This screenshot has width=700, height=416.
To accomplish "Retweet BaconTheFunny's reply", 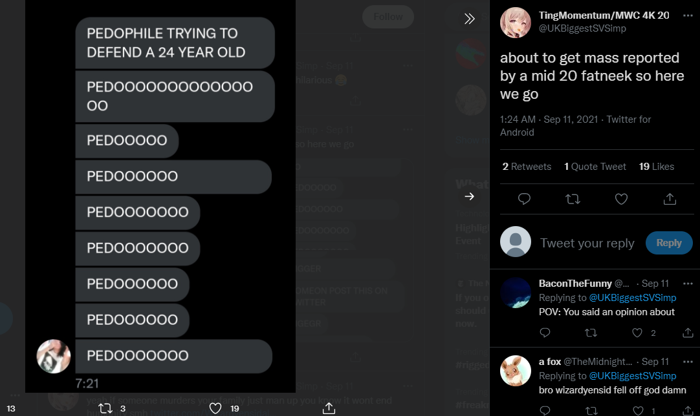I will point(591,333).
